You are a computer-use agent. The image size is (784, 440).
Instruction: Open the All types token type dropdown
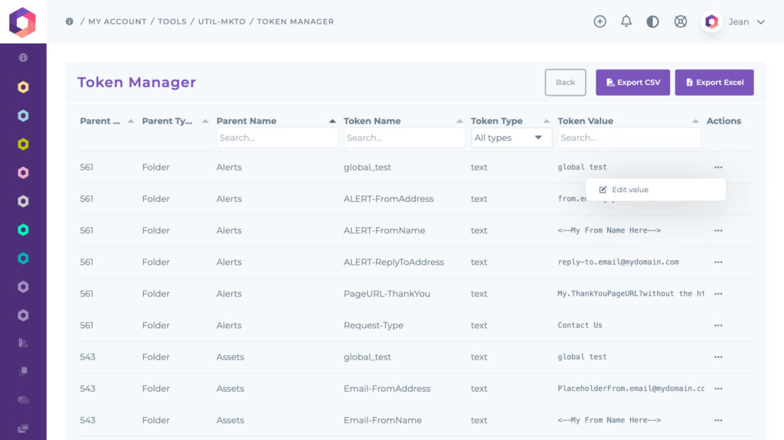pos(511,138)
